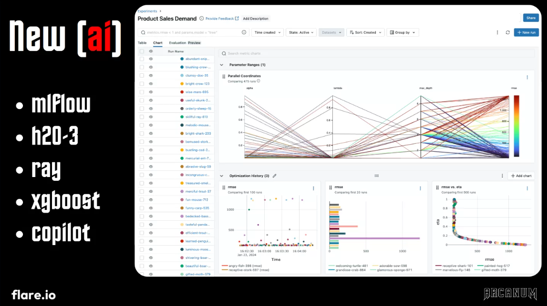
Task: Open the search filter info icon
Action: click(x=244, y=32)
